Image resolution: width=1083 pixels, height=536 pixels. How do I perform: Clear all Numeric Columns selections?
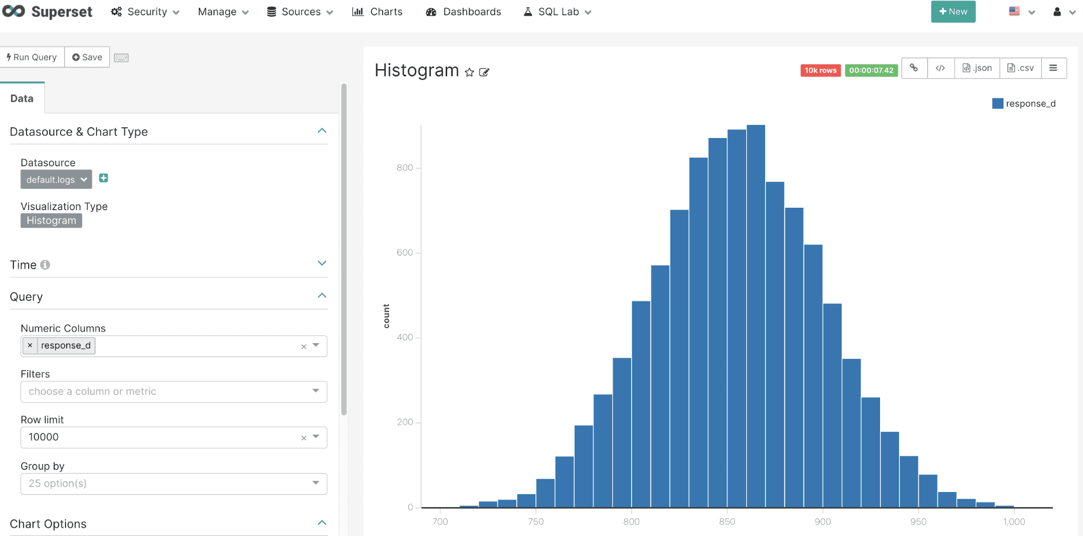coord(303,347)
